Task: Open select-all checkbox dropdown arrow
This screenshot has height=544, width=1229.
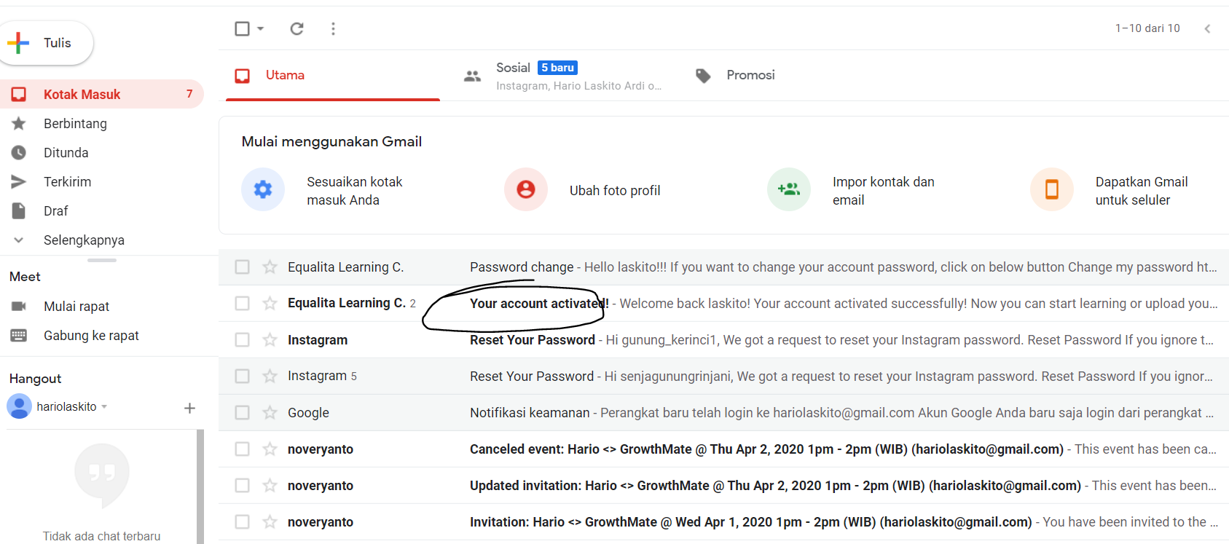Action: pyautogui.click(x=261, y=28)
